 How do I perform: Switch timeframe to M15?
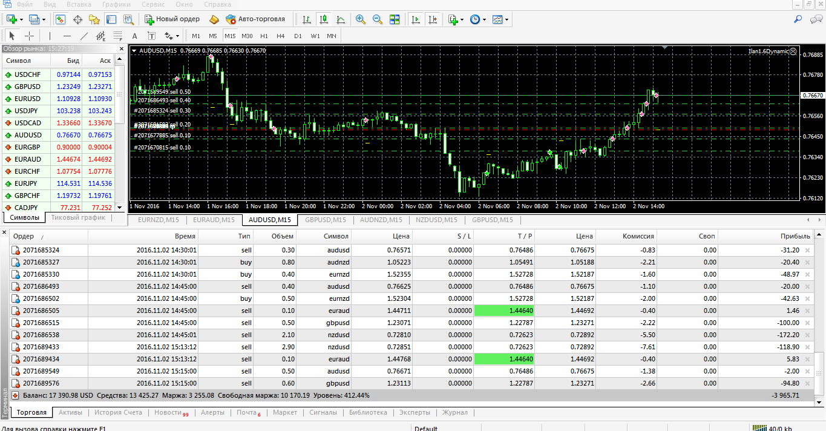[x=230, y=36]
